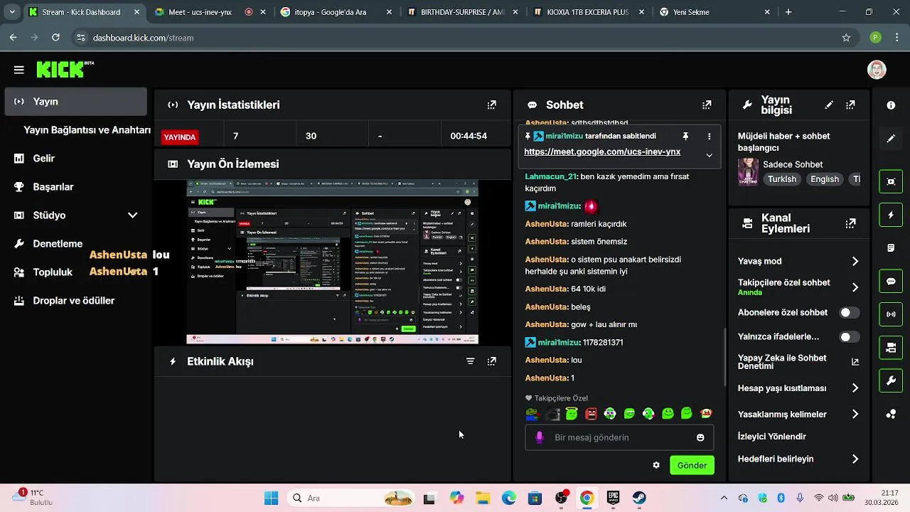This screenshot has width=910, height=512.
Task: Toggle the broadcast signal icon in the right rail
Action: pos(891,314)
